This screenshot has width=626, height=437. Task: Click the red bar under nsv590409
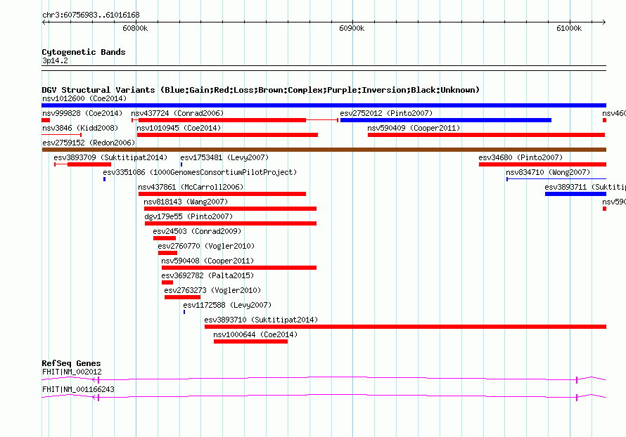(486, 135)
